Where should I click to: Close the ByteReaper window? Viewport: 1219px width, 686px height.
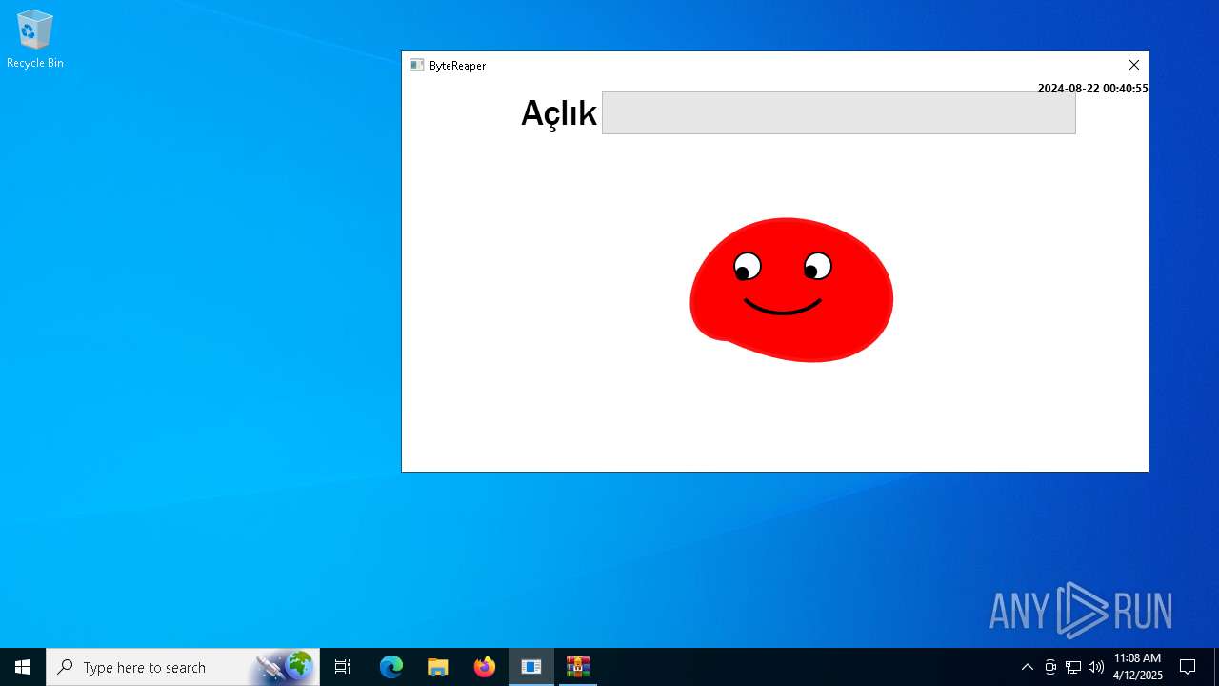point(1133,65)
